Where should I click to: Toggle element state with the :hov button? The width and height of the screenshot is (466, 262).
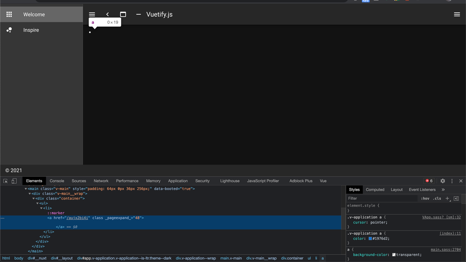click(425, 198)
